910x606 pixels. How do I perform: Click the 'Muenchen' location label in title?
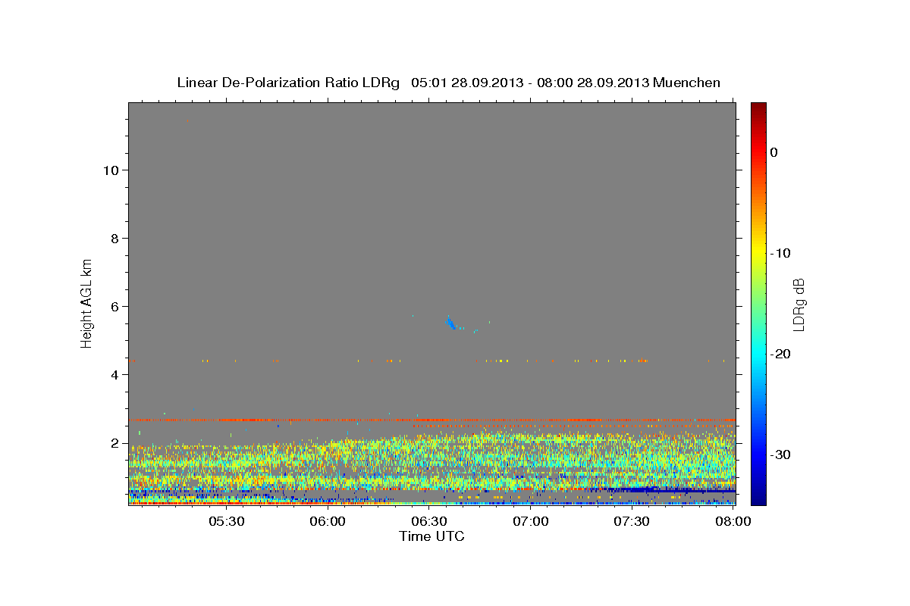[x=686, y=83]
